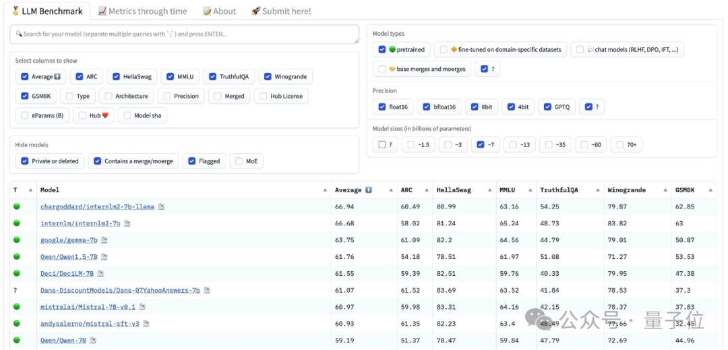Open the google/gemma-7b model link
This screenshot has height=350, width=728.
69,240
